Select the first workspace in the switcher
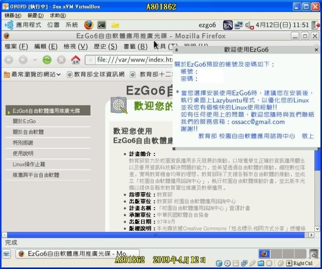This screenshot has width=322, height=269. point(264,254)
